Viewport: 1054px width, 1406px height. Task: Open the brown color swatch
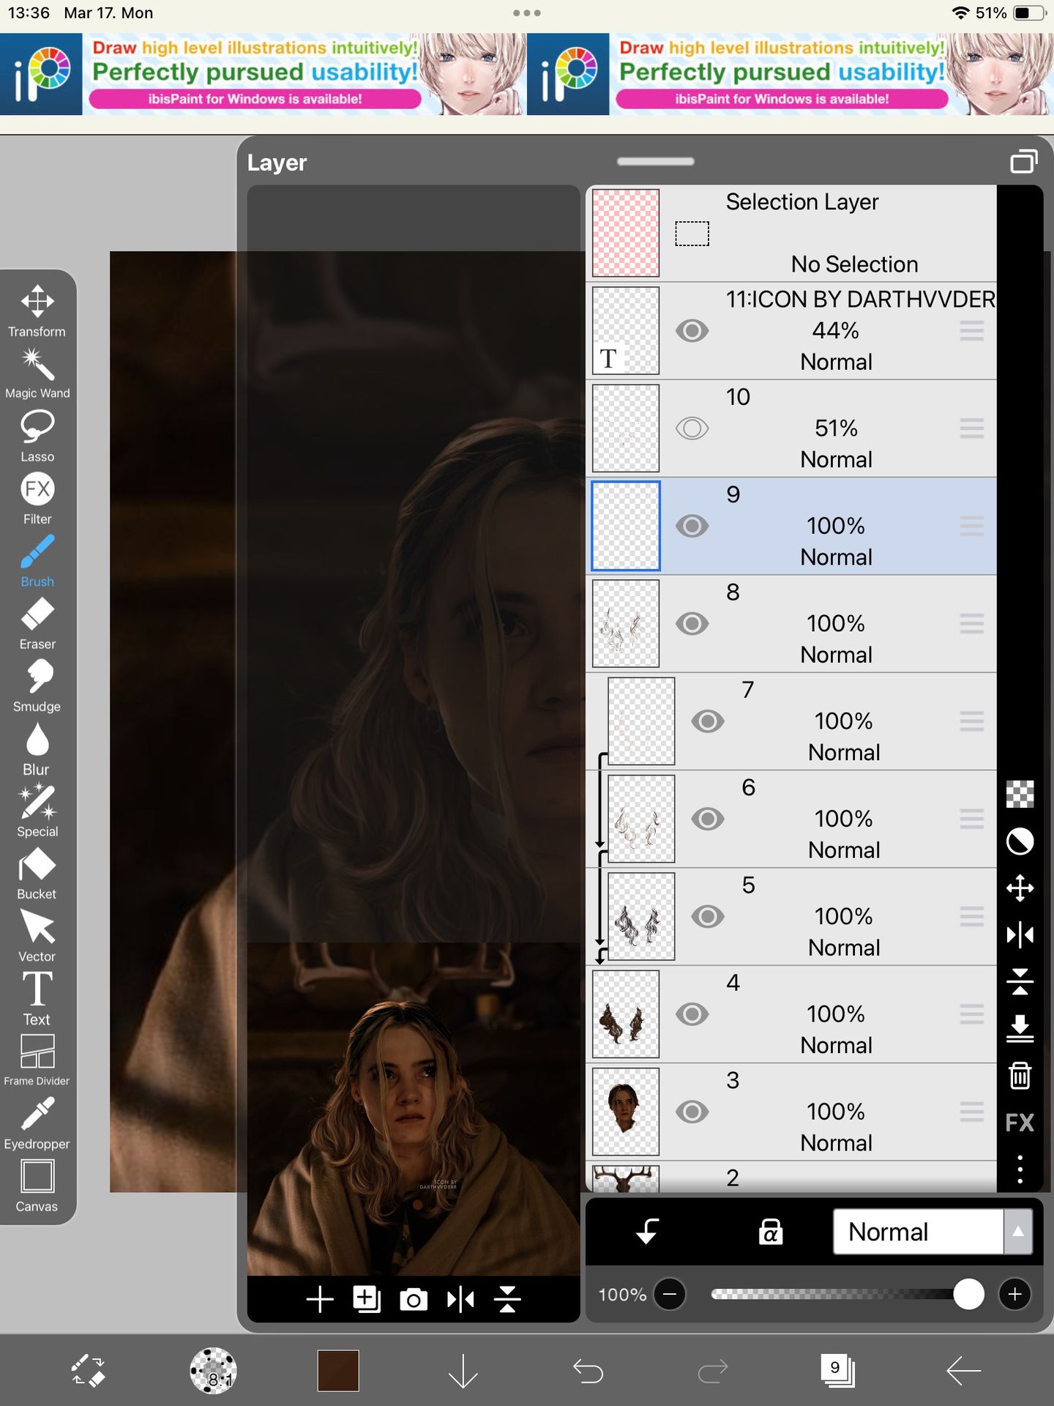[338, 1370]
